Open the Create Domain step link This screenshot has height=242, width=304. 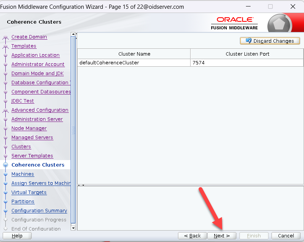pos(29,37)
